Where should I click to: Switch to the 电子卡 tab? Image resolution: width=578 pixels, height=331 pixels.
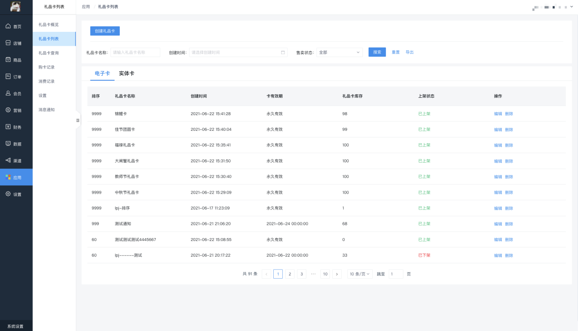coord(102,73)
